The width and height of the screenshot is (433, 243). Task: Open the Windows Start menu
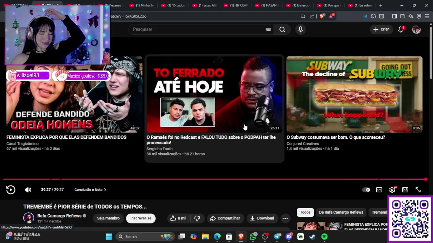click(x=109, y=237)
